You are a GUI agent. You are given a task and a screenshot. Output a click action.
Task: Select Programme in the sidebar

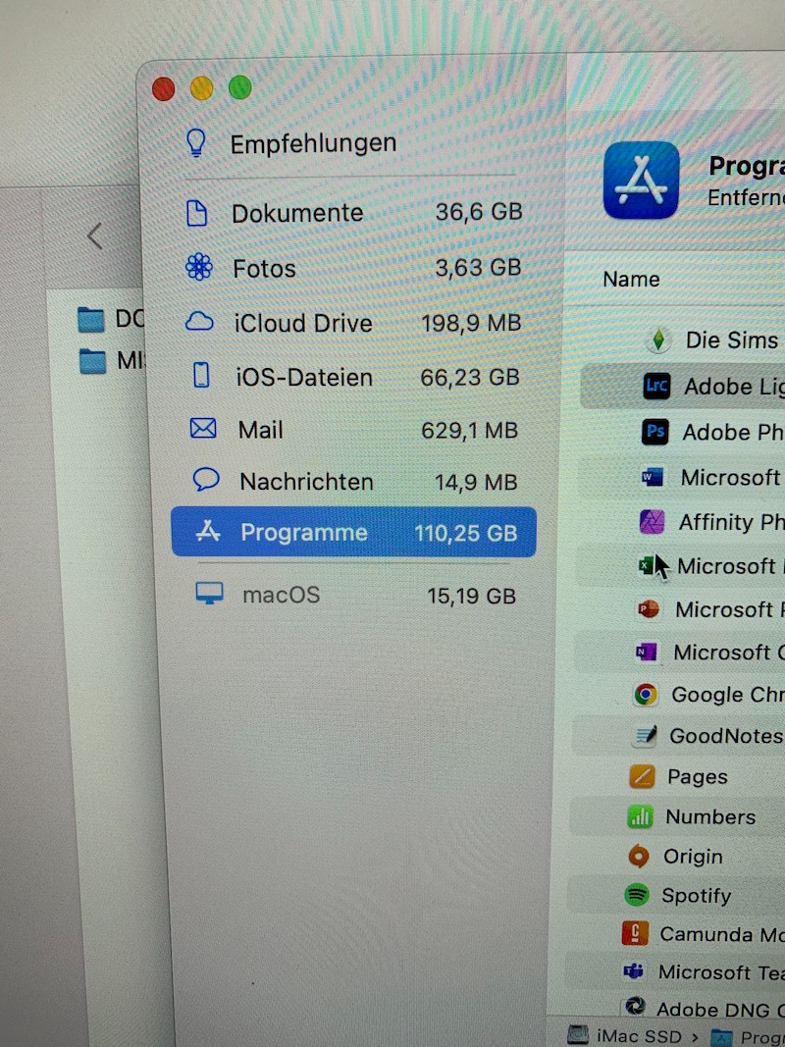point(354,532)
